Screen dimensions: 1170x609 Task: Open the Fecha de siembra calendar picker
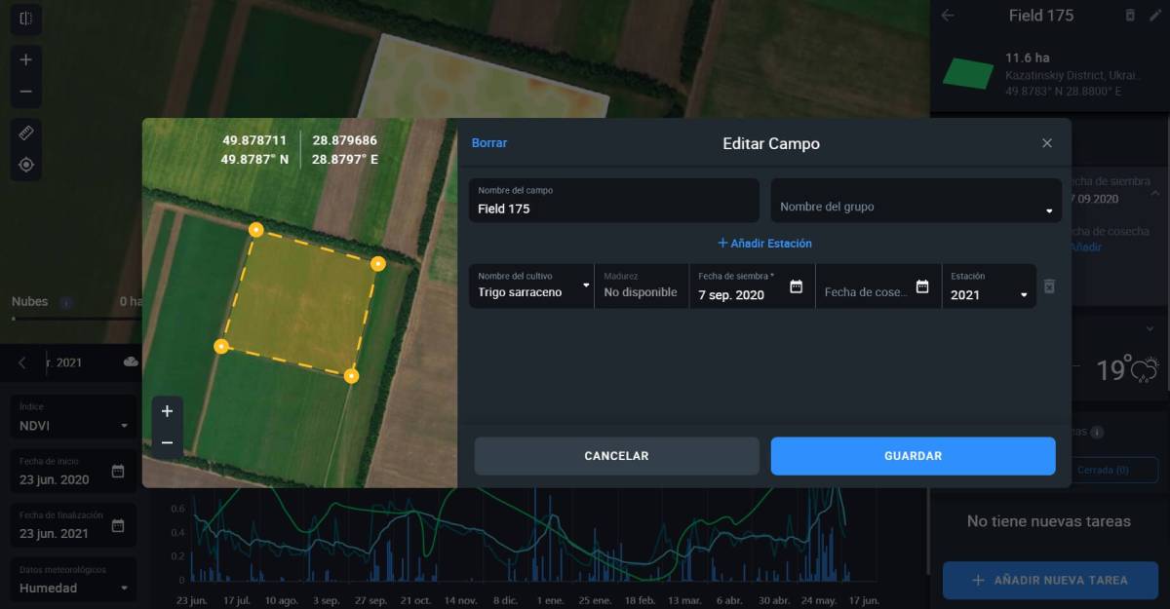[x=799, y=285]
